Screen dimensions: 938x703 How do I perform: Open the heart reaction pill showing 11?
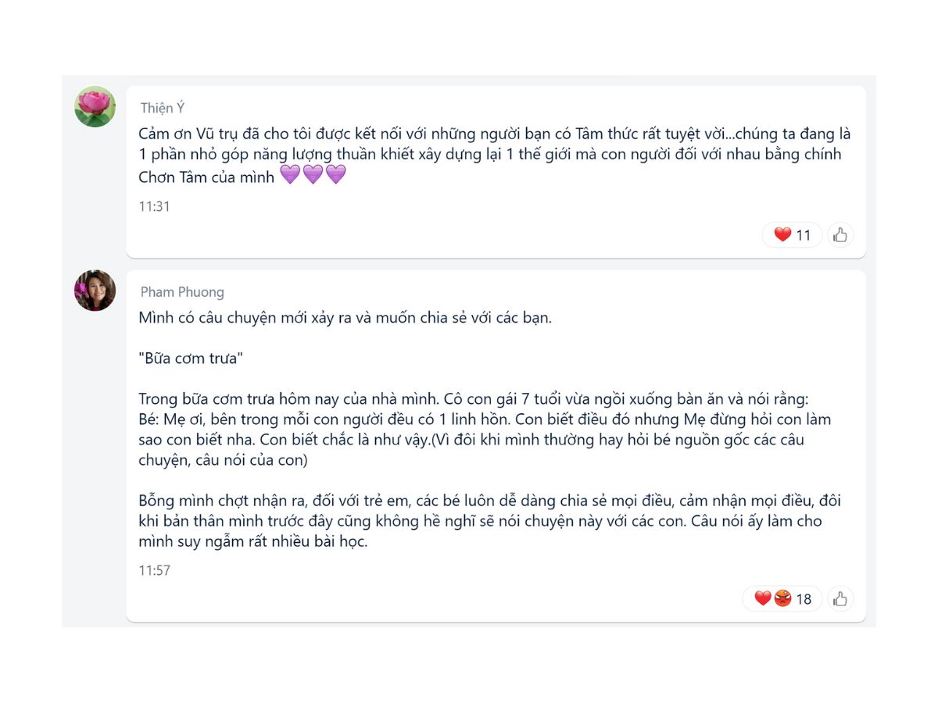point(792,234)
